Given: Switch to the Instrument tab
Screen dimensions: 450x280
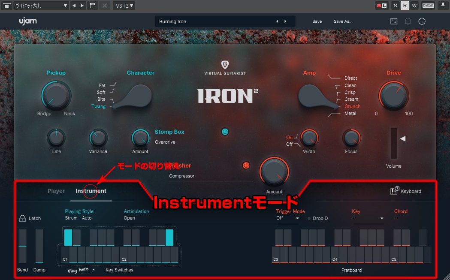Looking at the screenshot, I should 91,191.
